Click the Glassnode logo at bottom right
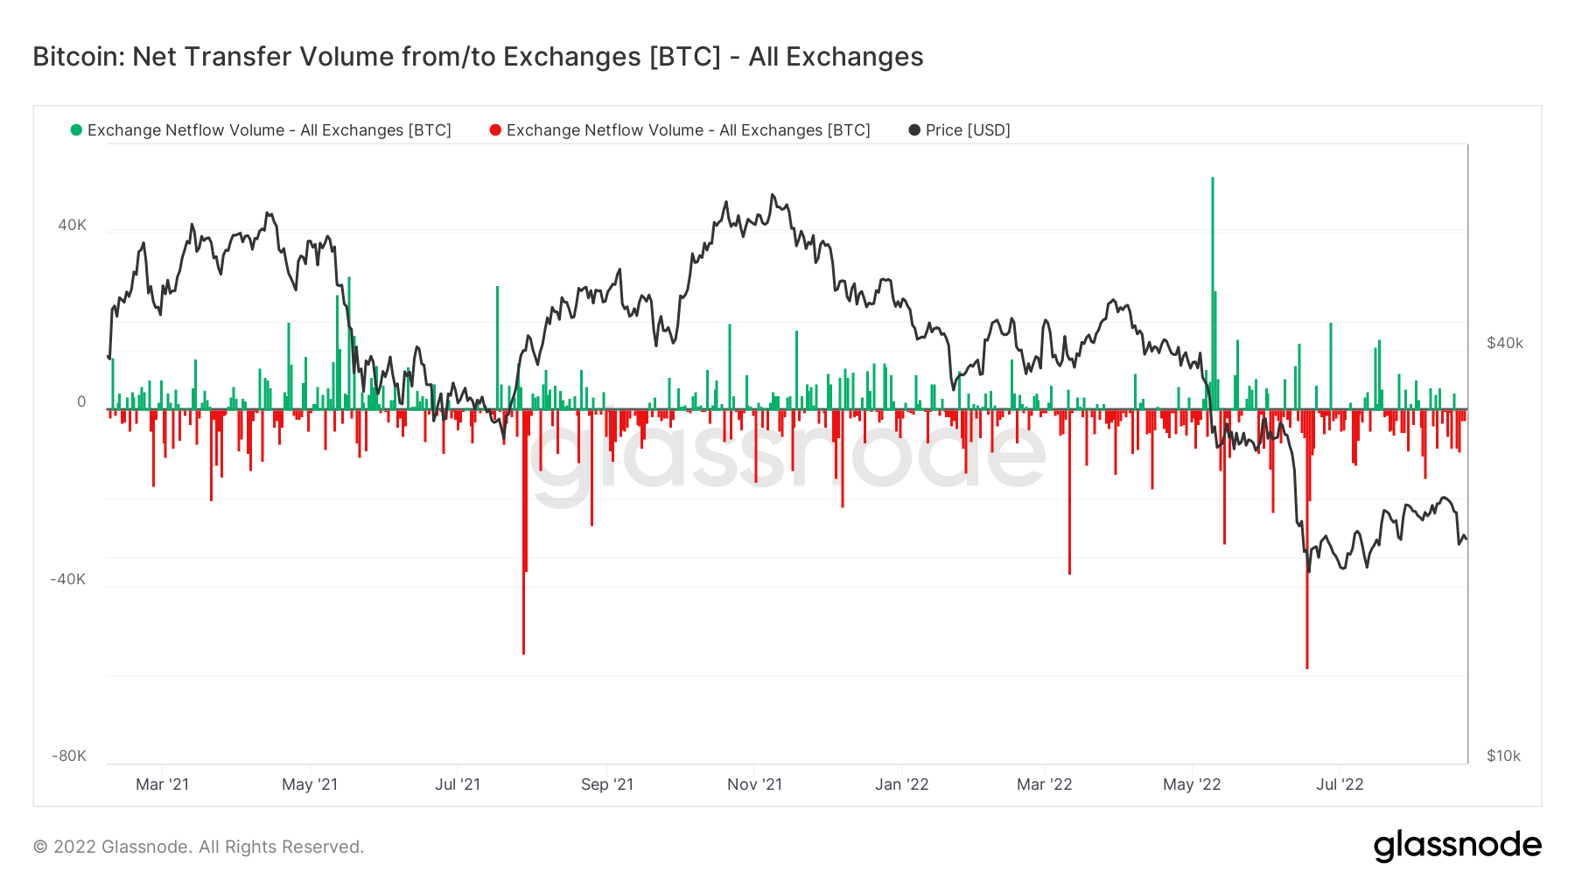Screen dimensions: 1575x886 [x=1457, y=846]
